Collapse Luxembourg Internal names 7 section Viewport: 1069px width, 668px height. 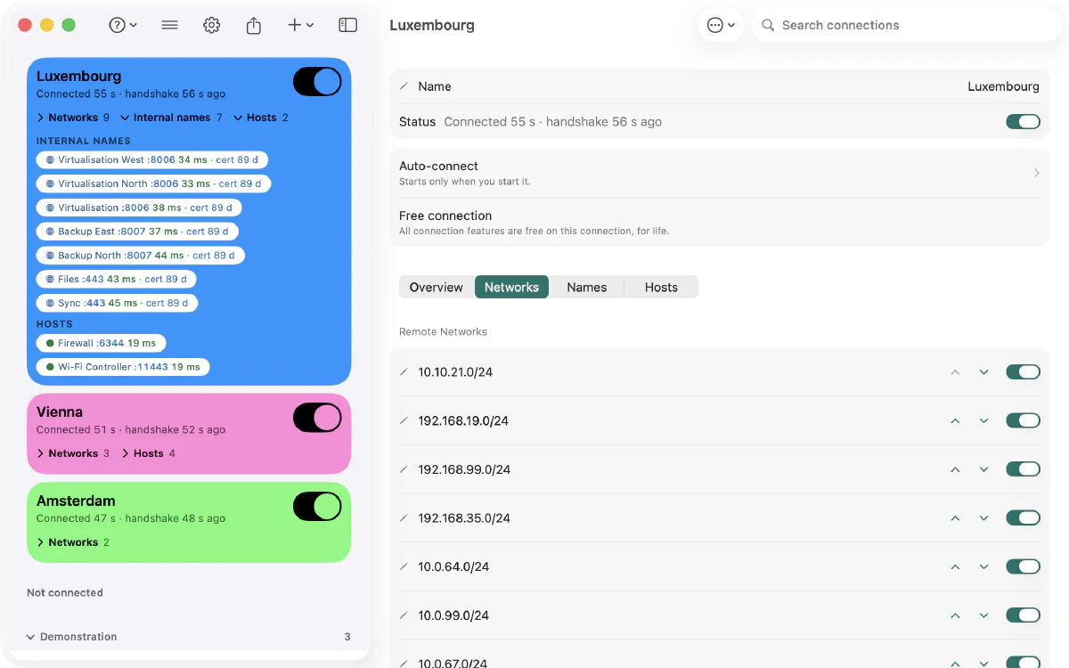coord(171,118)
